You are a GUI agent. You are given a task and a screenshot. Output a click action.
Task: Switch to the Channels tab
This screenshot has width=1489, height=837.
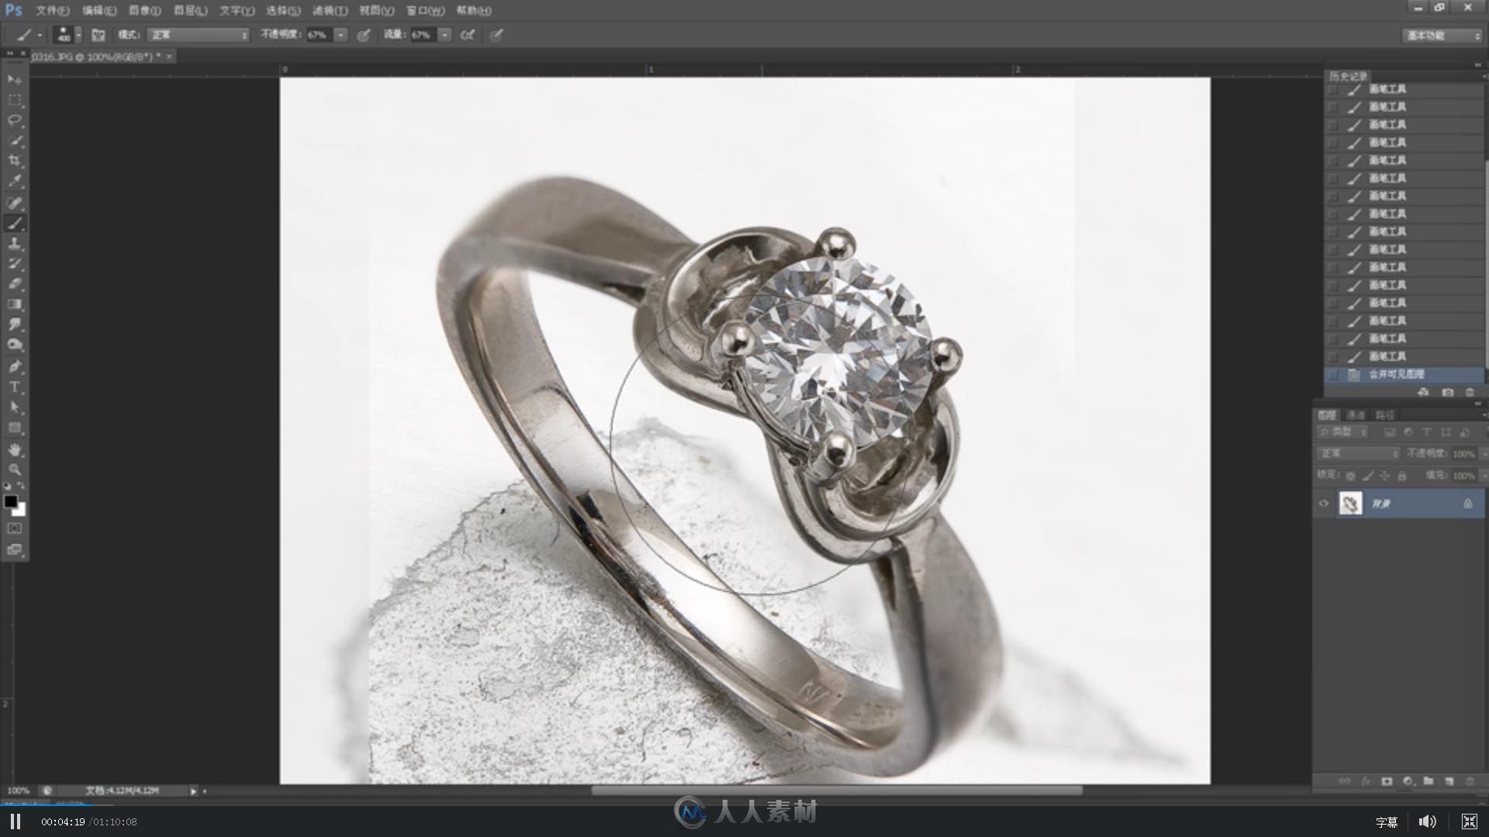[1356, 415]
